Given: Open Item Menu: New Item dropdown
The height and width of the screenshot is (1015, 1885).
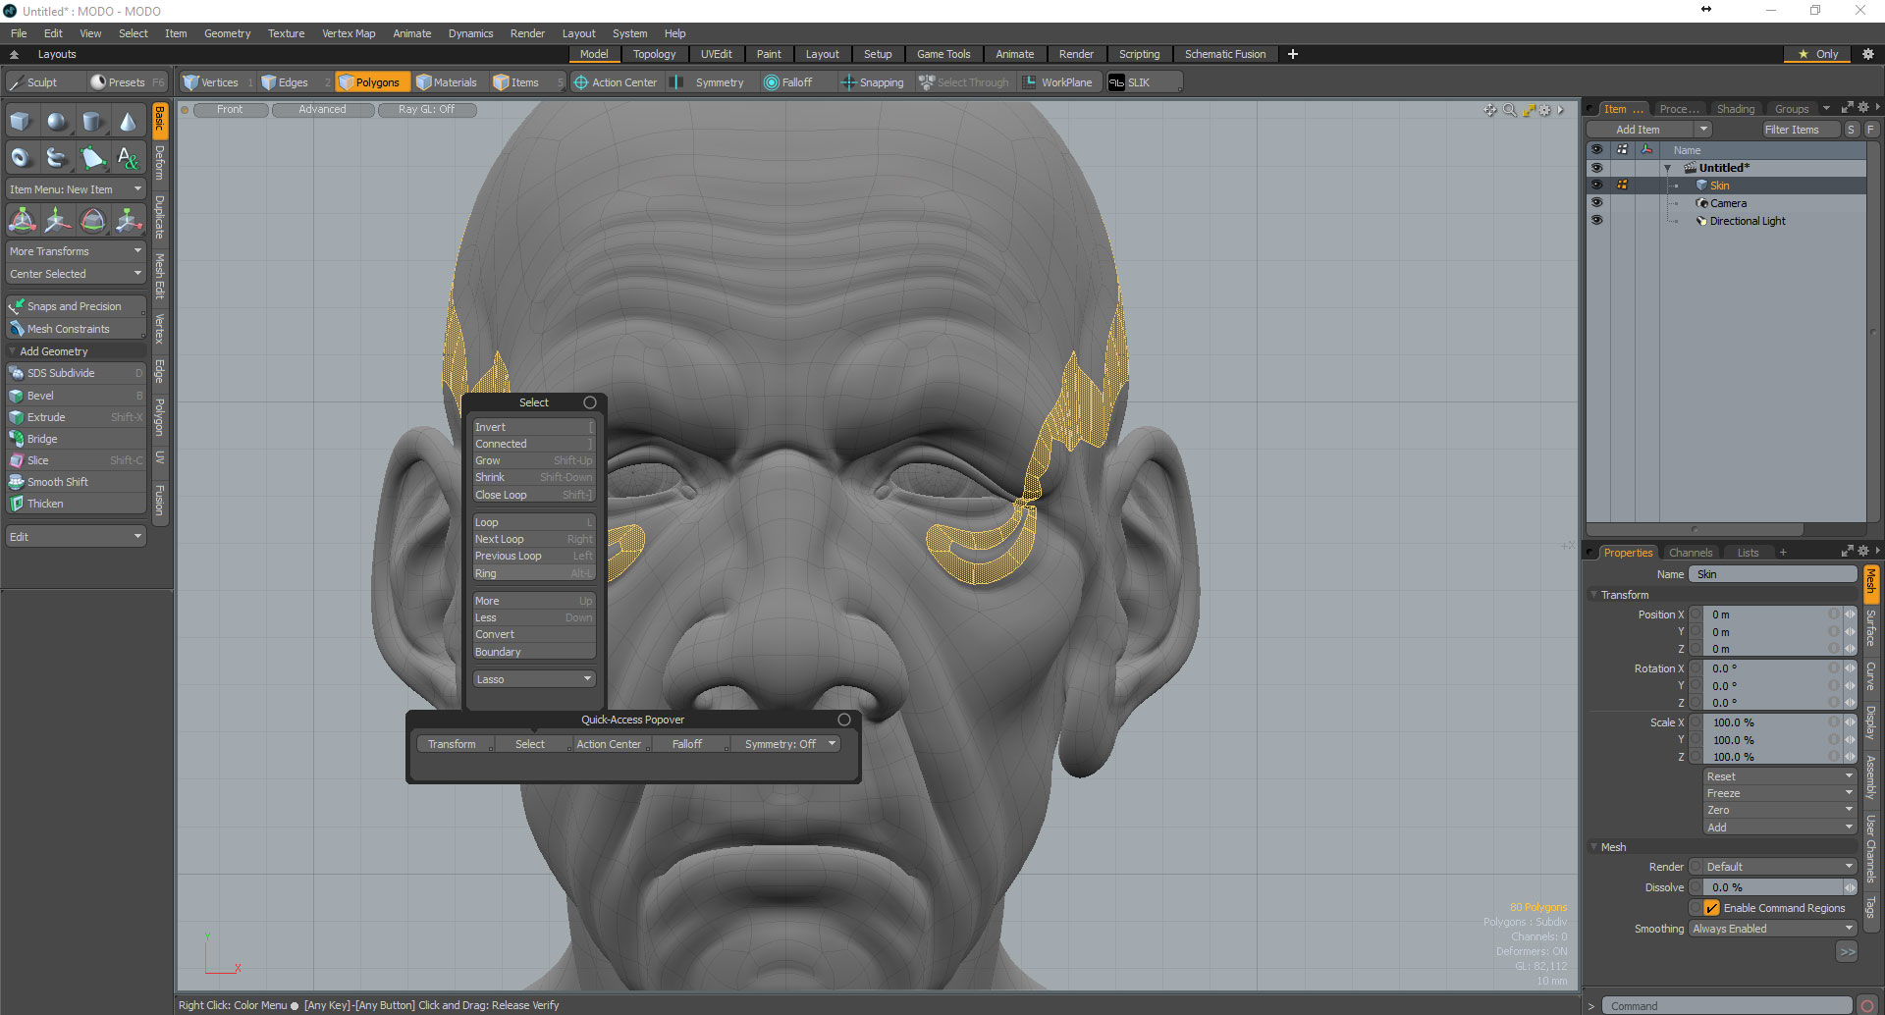Looking at the screenshot, I should click(76, 189).
